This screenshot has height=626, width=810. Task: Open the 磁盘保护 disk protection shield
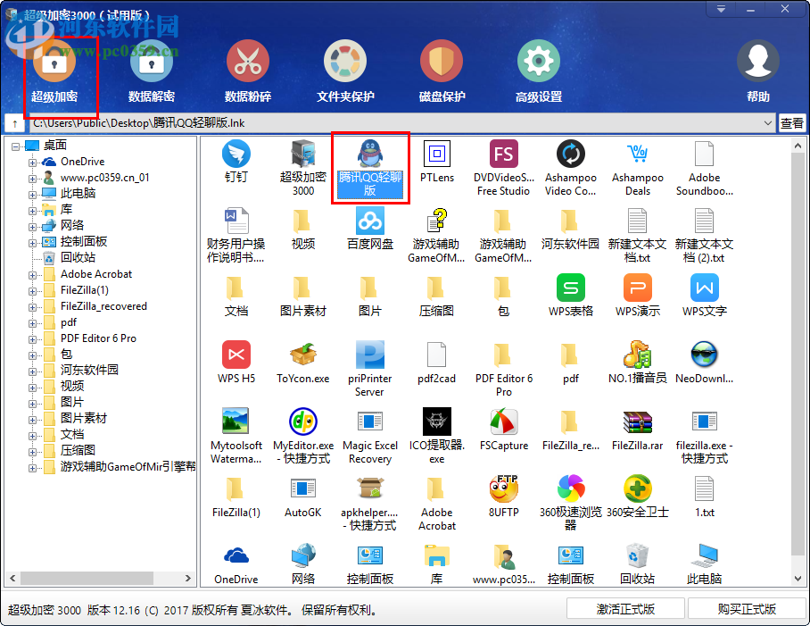point(441,70)
